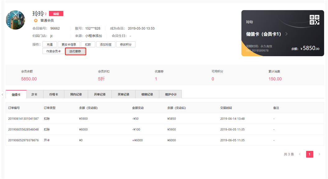This screenshot has height=179, width=328.
Task: Click the 2019-06-14 13:48 transaction time
Action: [233, 119]
